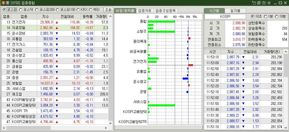The width and height of the screenshot is (289, 132).
Task: Select row 43 KOSPI배당성장
Action: [x=55, y=100]
